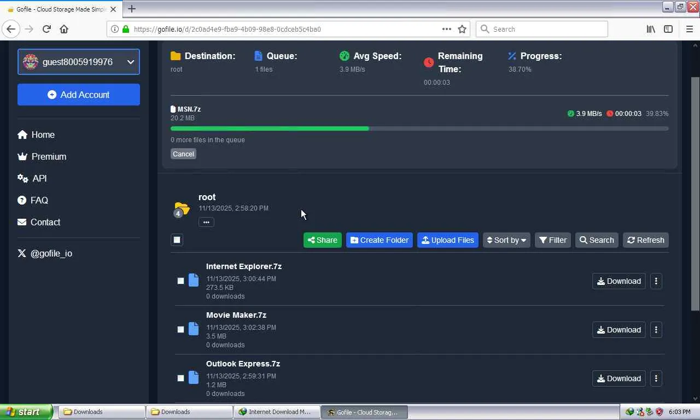Open the Sort by dropdown
The height and width of the screenshot is (420, 700).
pos(506,240)
